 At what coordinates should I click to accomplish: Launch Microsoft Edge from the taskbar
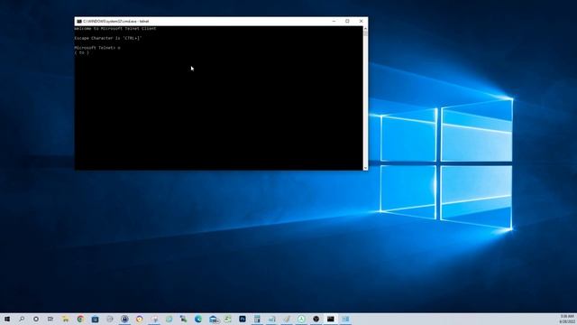(x=198, y=319)
